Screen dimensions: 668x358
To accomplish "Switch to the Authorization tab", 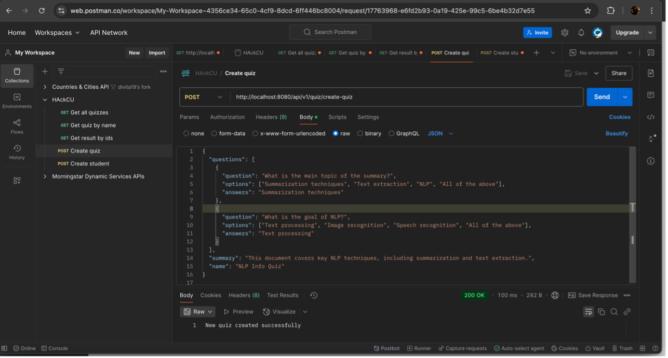I will coord(228,117).
